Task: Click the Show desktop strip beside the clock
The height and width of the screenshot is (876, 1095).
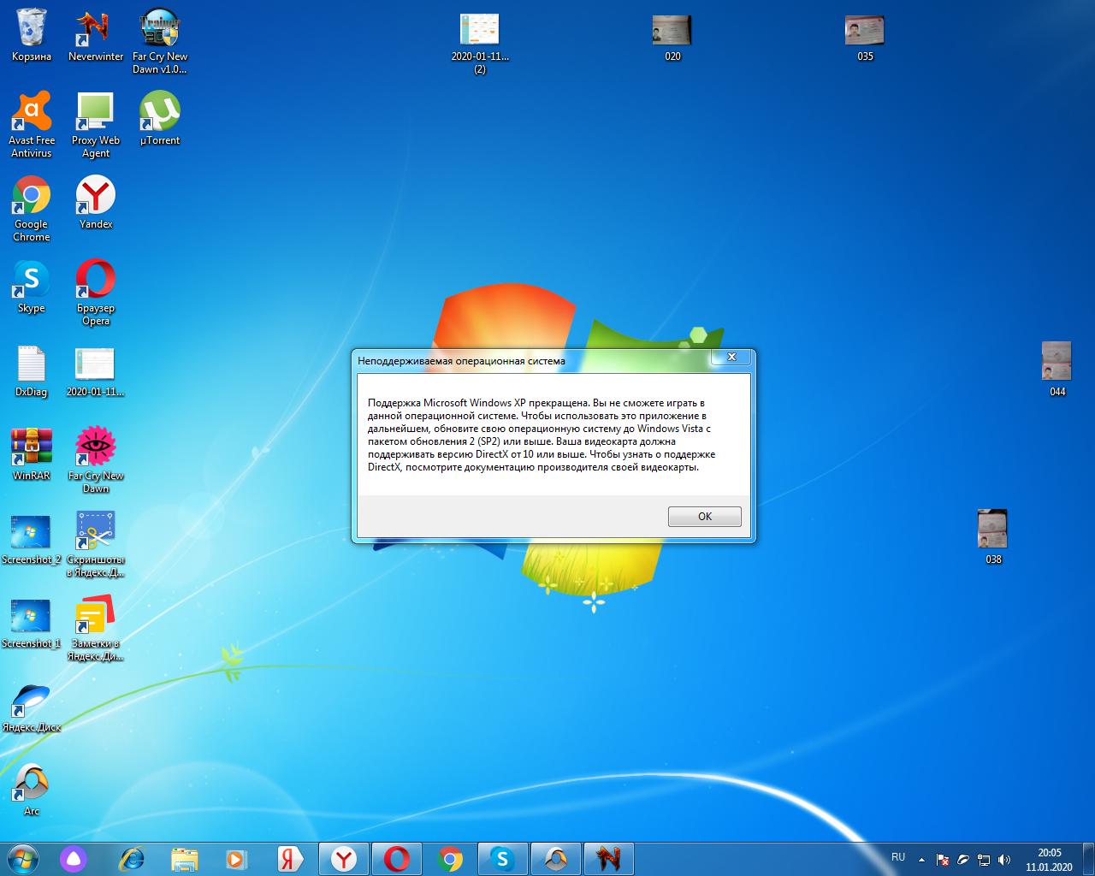Action: 1088,859
